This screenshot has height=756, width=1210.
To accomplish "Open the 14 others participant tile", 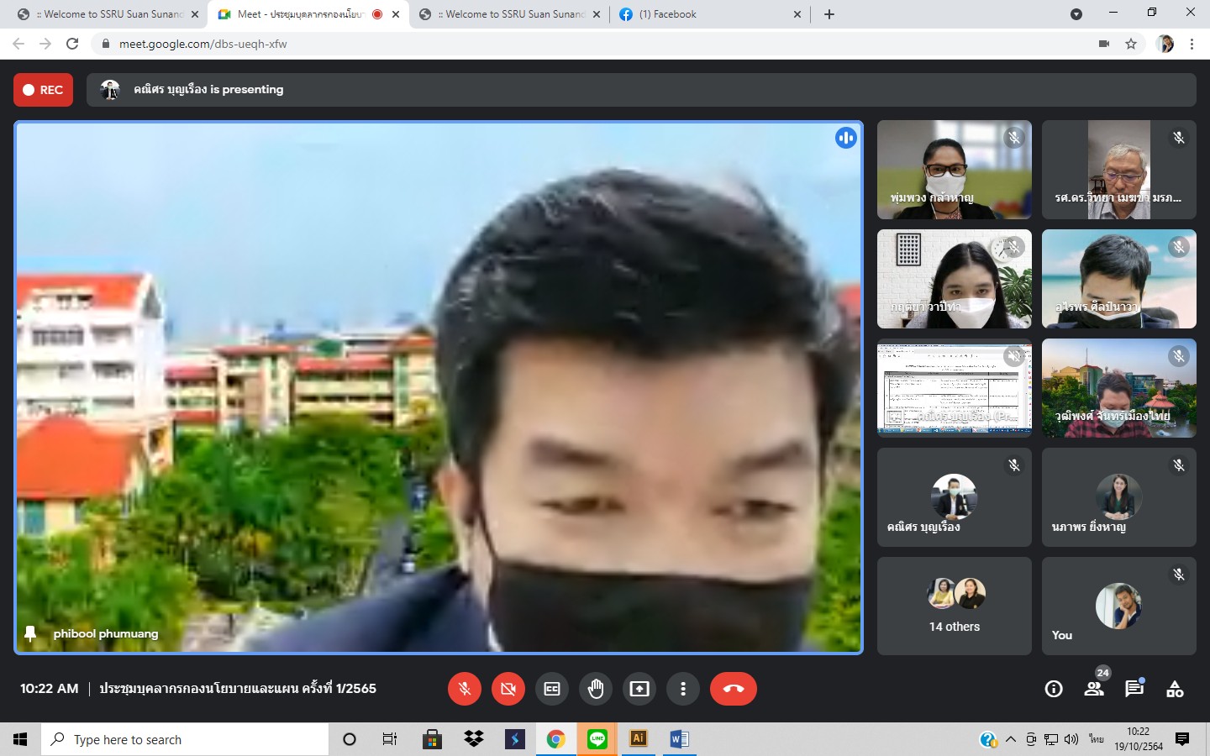I will 955,606.
